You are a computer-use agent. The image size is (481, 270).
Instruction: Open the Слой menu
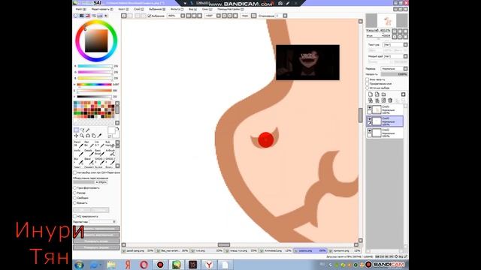click(138, 10)
